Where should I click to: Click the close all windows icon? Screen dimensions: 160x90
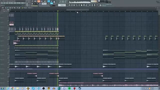[x=92, y=5]
